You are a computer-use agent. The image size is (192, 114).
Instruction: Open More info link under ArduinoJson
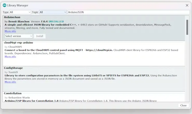pos(10,31)
